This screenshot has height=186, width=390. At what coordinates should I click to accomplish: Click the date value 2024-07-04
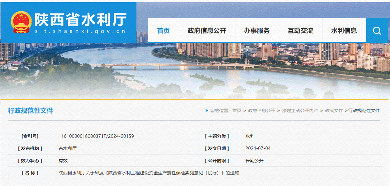[x=258, y=148]
